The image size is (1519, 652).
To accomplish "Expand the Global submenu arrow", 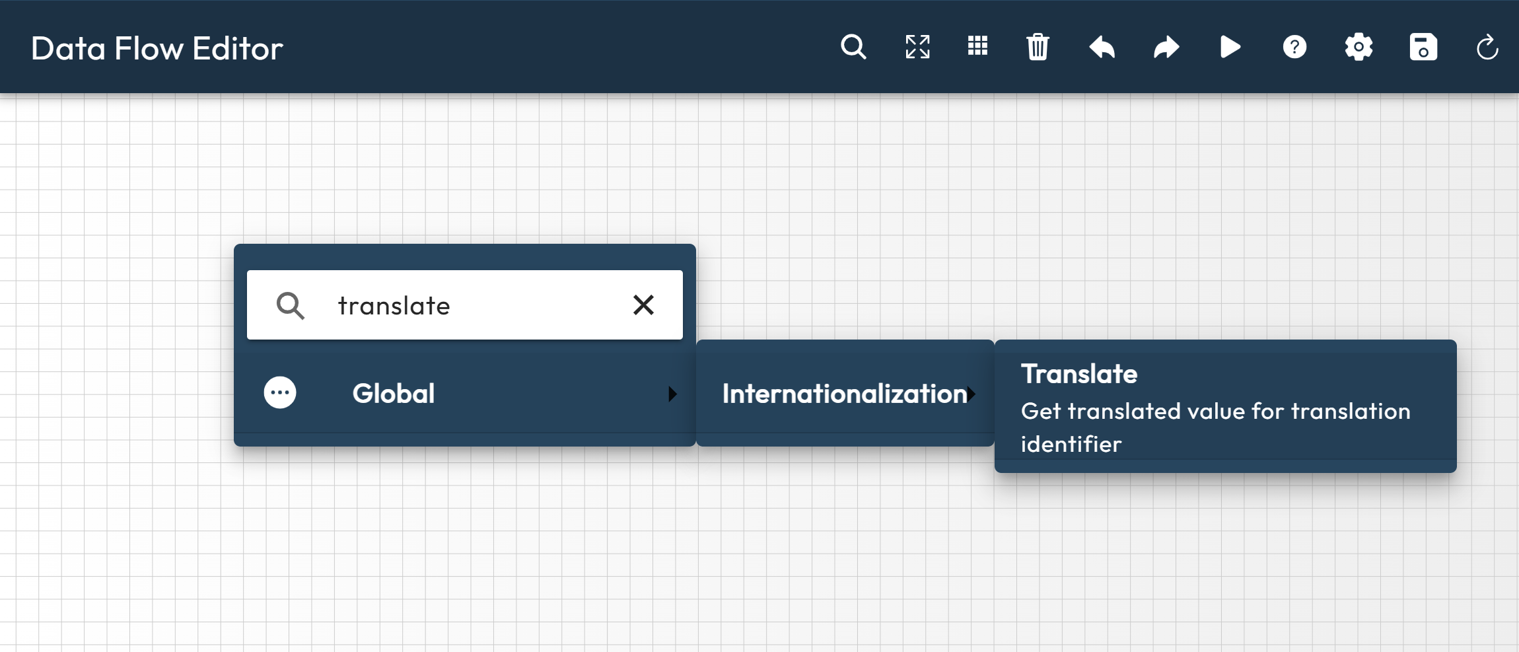I will click(672, 394).
